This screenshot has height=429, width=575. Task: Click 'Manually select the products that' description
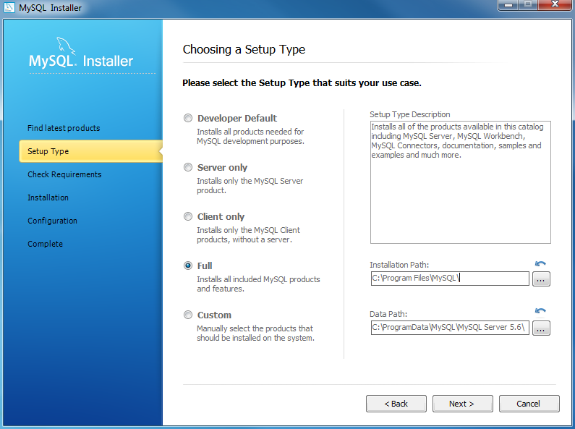255,328
